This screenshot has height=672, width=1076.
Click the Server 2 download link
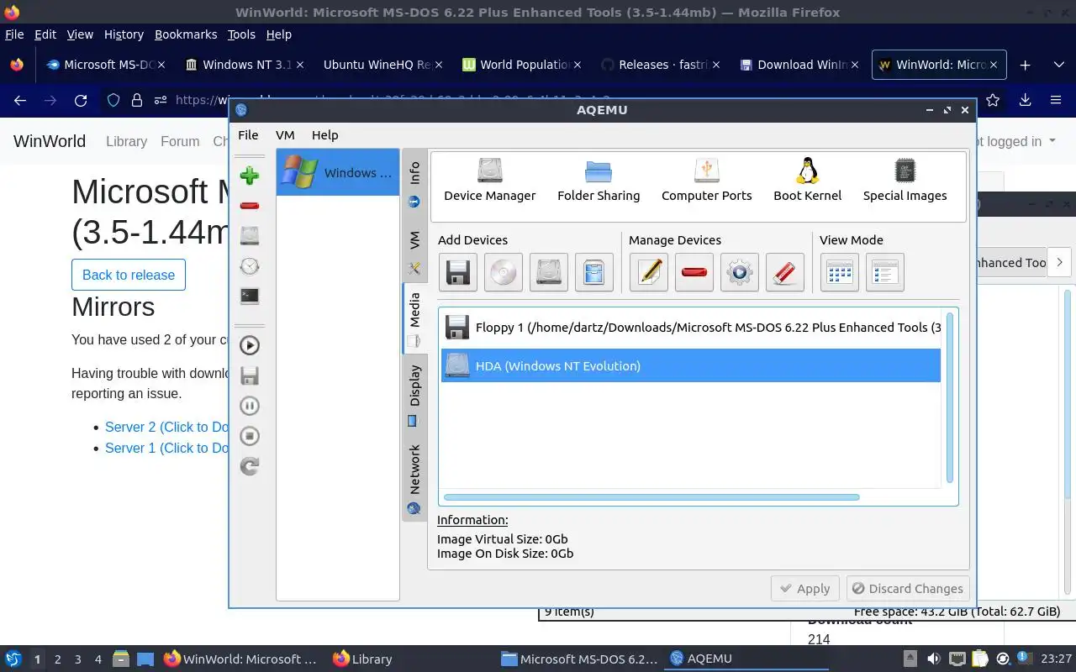(166, 427)
